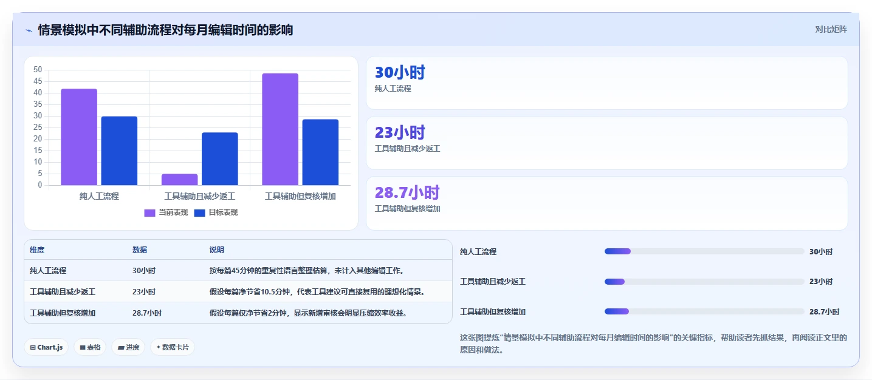This screenshot has height=380, width=872.
Task: Click table cell 工具辅助但复核增加
Action: pos(63,313)
